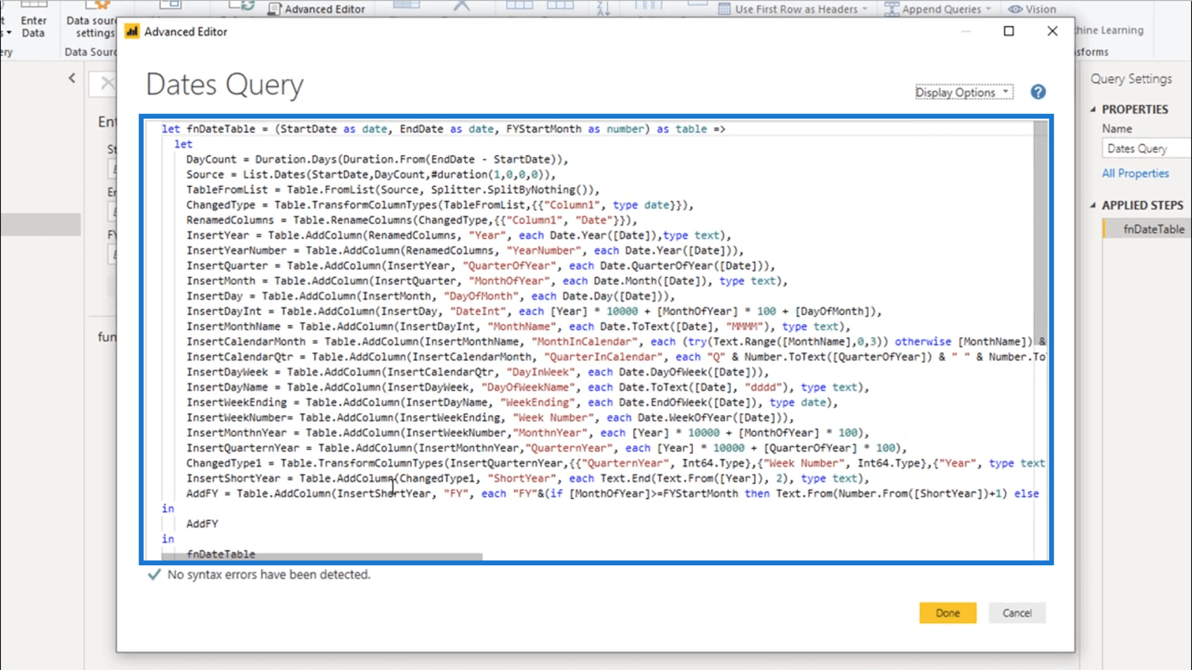Click the Use First Row as Headers icon

tap(724, 9)
